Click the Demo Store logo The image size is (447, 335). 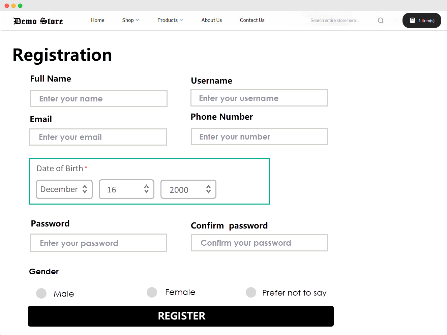(38, 21)
